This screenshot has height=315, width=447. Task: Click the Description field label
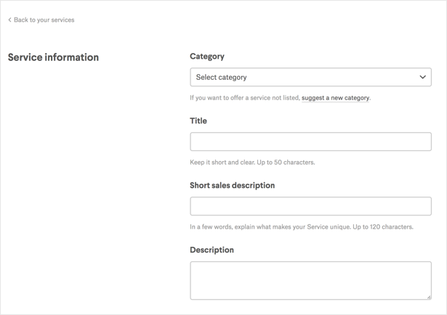tap(212, 250)
